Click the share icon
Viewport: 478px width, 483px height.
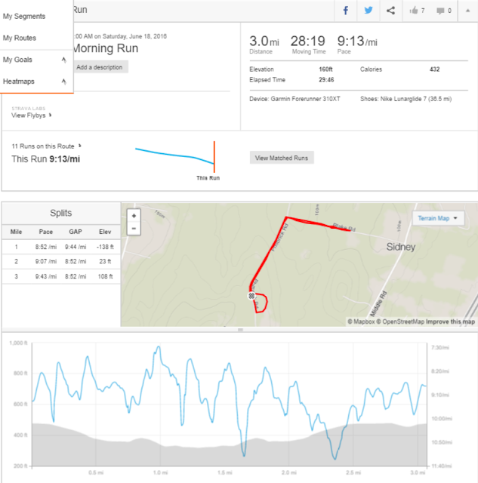click(390, 11)
